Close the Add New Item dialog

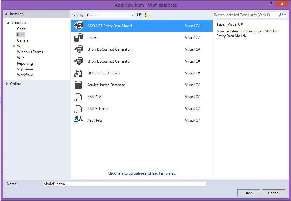tap(282, 4)
